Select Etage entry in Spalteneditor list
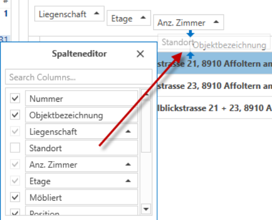 click(x=82, y=181)
